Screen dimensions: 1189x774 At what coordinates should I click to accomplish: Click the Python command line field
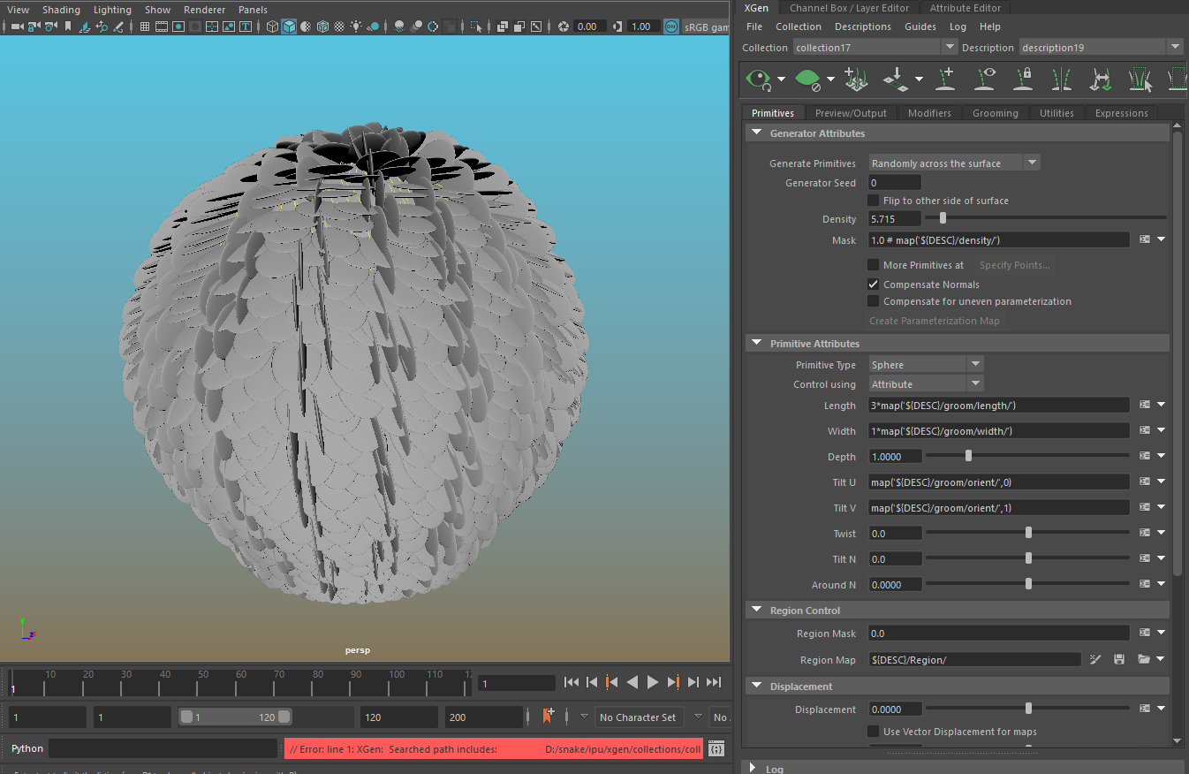click(x=163, y=748)
